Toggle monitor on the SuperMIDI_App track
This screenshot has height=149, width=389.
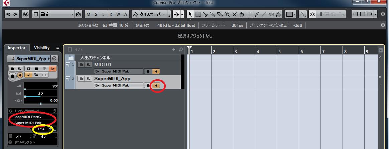click(x=156, y=85)
